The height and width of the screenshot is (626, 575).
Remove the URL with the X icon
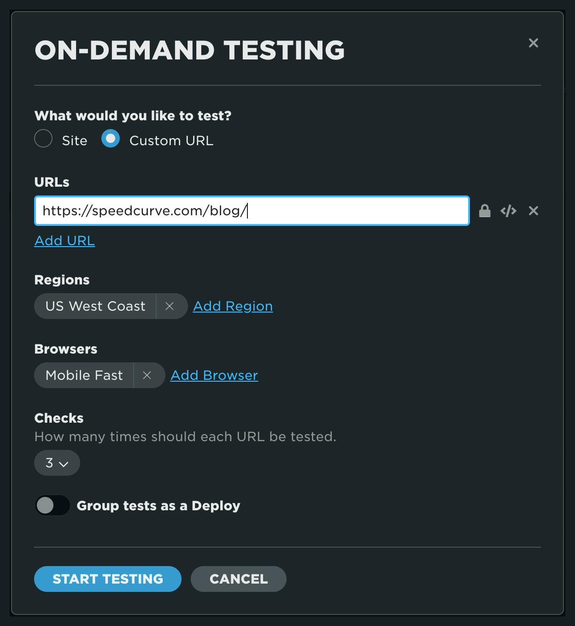(x=533, y=211)
